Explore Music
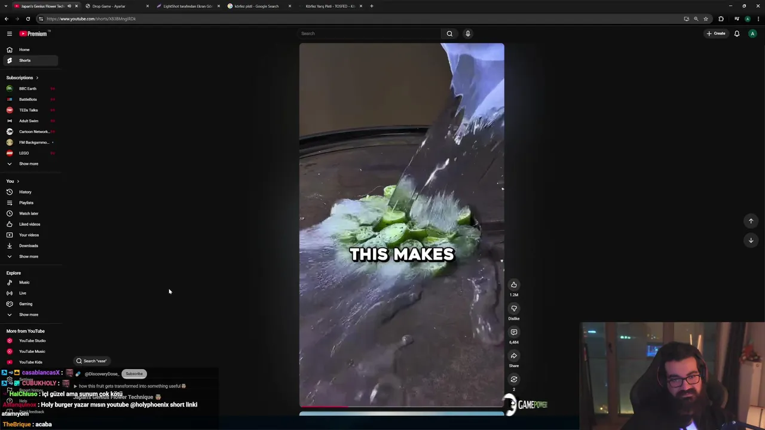 [x=30, y=282]
